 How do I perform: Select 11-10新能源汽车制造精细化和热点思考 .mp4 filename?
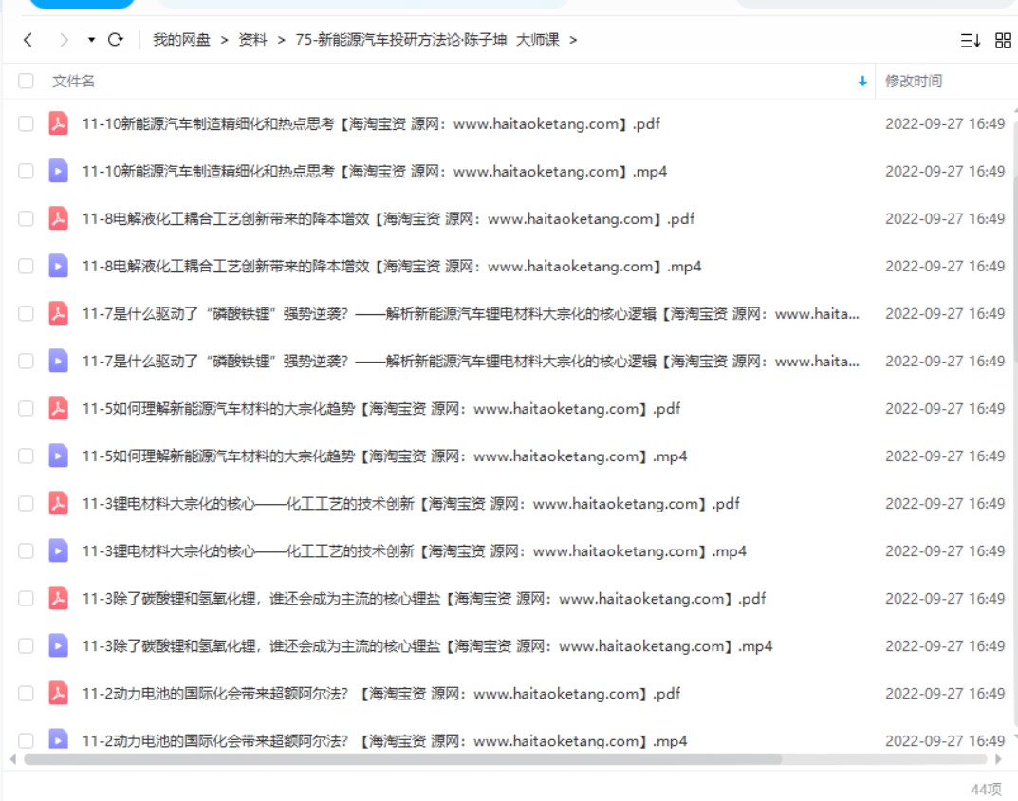(x=374, y=171)
